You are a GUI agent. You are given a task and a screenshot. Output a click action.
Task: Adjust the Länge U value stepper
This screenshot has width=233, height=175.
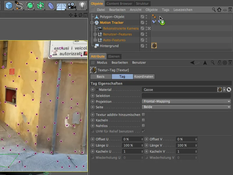coord(142,145)
